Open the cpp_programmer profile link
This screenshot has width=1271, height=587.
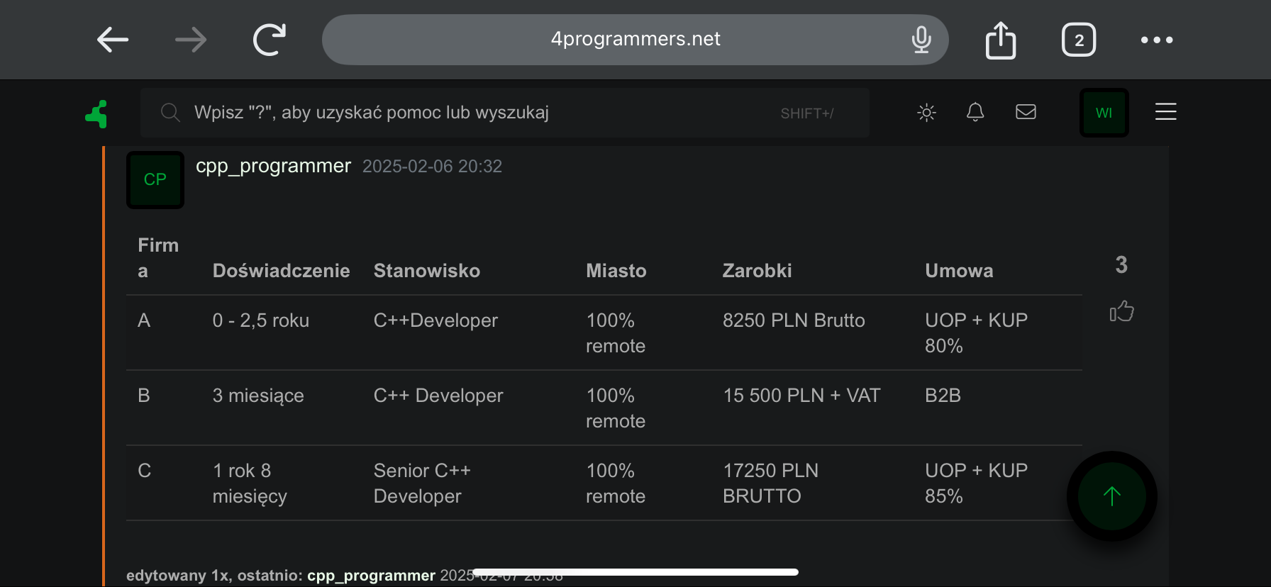273,166
